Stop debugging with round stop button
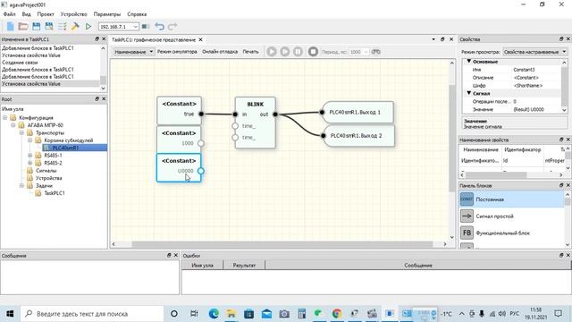This screenshot has width=572, height=322. click(x=313, y=52)
